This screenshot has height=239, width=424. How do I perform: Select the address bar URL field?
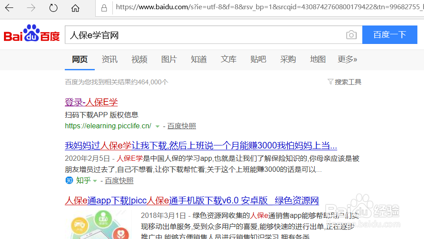click(x=268, y=7)
